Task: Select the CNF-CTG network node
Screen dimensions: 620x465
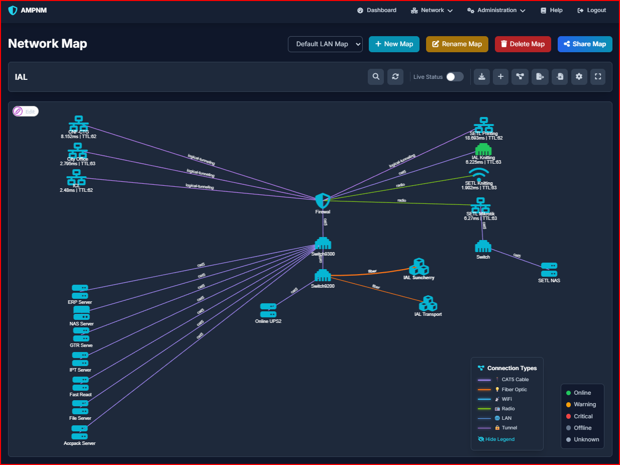Action: click(78, 123)
